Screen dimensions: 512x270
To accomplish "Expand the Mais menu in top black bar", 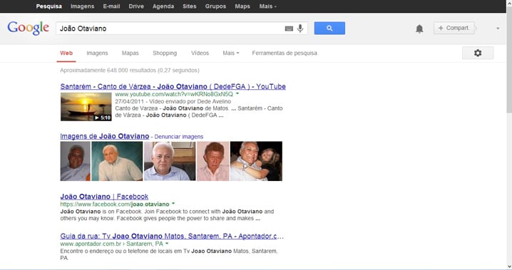I will pyautogui.click(x=267, y=6).
